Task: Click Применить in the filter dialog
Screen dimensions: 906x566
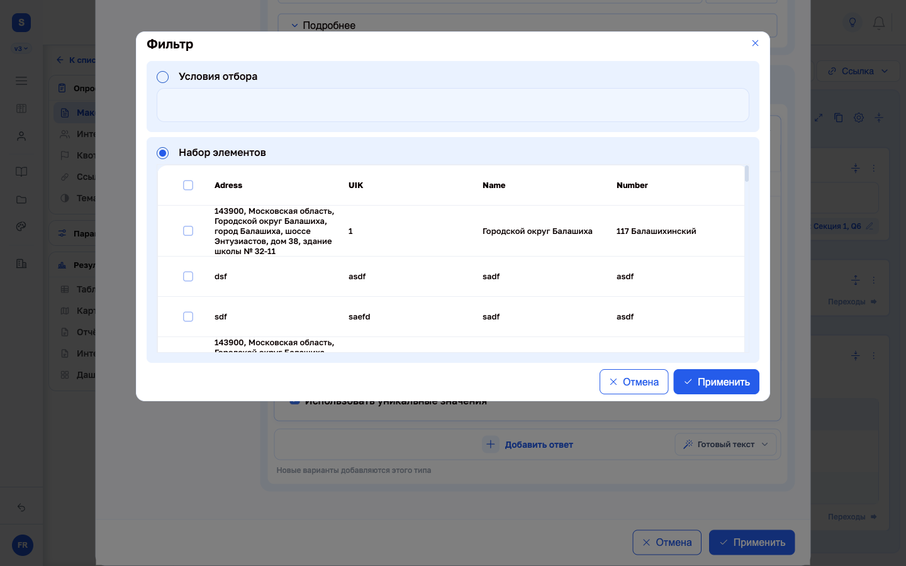Action: [716, 382]
